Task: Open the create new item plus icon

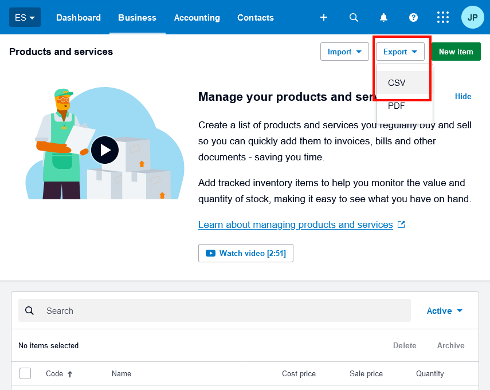Action: 324,17
